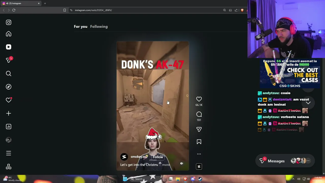Mute the Instagram tab audio icon

coord(7,3)
